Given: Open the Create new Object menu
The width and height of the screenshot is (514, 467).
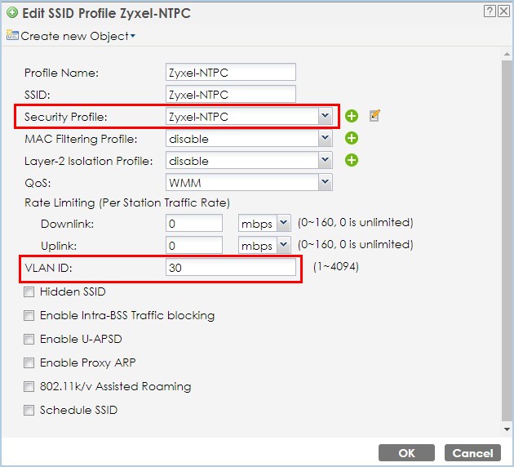Looking at the screenshot, I should click(78, 36).
